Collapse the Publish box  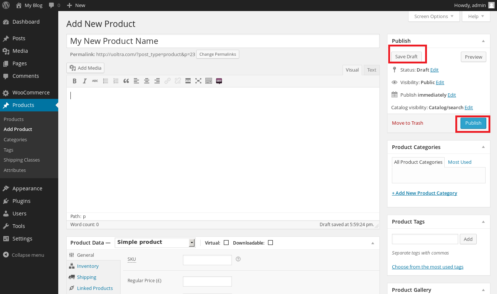[483, 41]
